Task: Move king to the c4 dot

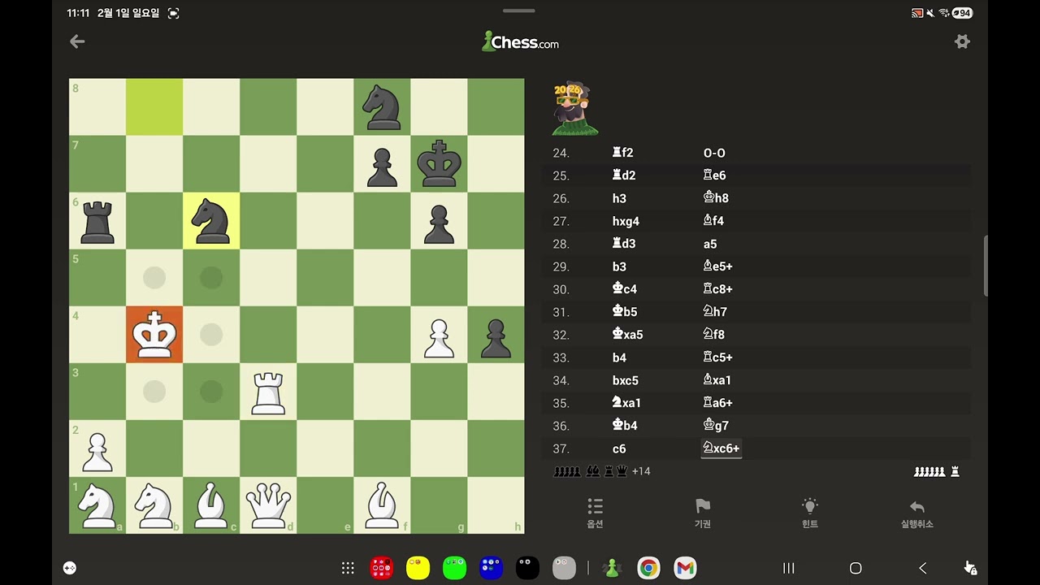Action: (211, 334)
